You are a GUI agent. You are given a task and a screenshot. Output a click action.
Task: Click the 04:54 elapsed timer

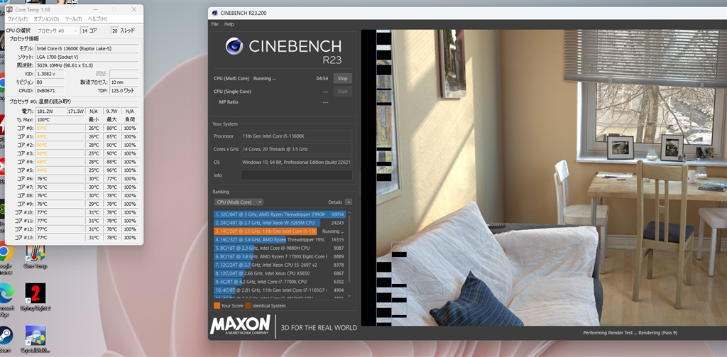[x=322, y=79]
